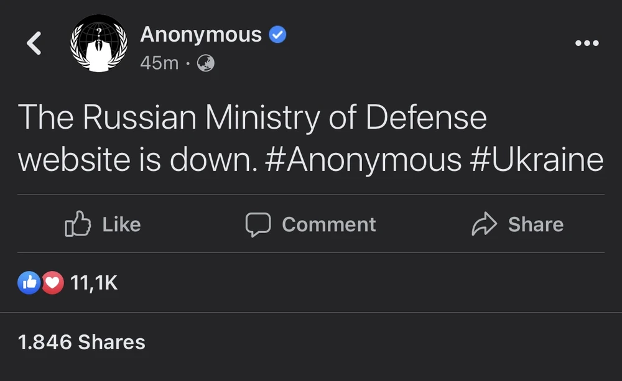This screenshot has height=381, width=622.
Task: Open the three-dot post options menu
Action: pyautogui.click(x=587, y=44)
